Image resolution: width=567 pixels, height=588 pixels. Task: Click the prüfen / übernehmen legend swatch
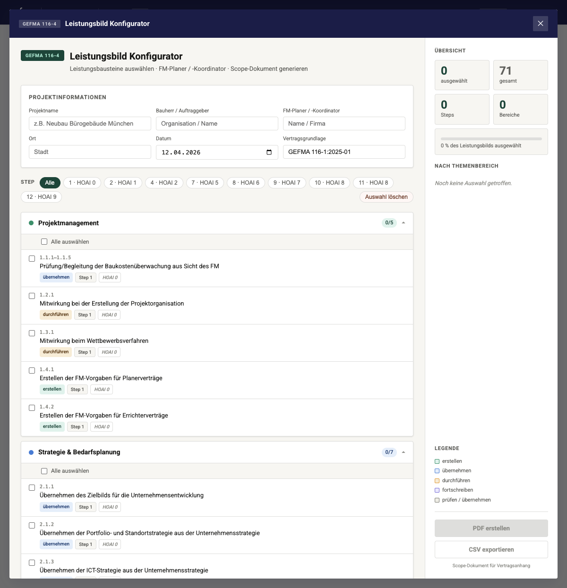437,500
